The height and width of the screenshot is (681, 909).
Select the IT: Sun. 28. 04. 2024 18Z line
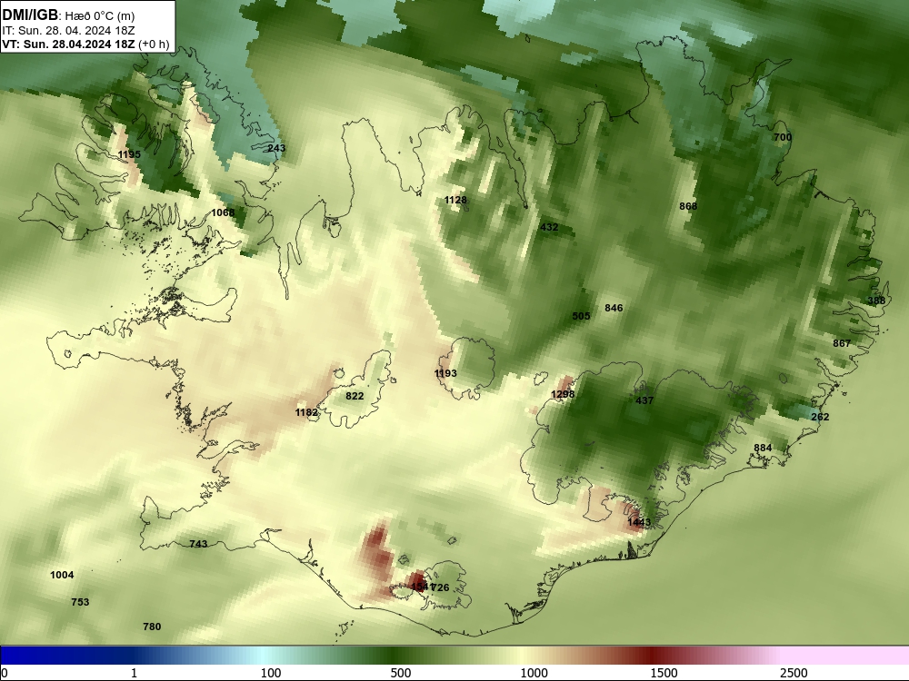coord(68,31)
